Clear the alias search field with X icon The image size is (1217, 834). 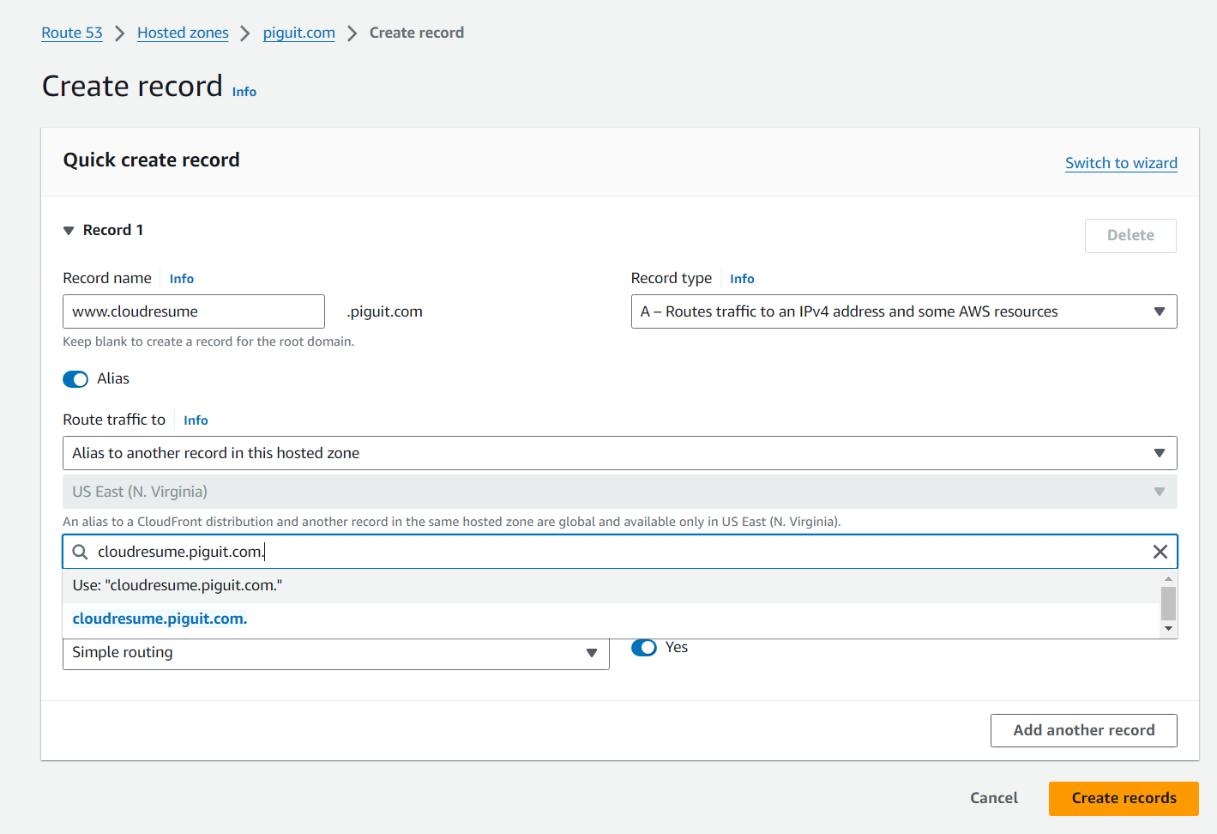[1160, 552]
